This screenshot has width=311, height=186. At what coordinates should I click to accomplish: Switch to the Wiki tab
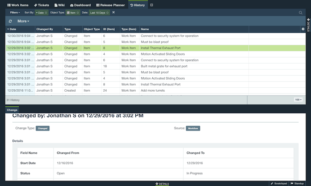pyautogui.click(x=59, y=5)
